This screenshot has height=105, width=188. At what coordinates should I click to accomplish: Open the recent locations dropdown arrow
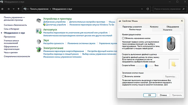[14, 9]
